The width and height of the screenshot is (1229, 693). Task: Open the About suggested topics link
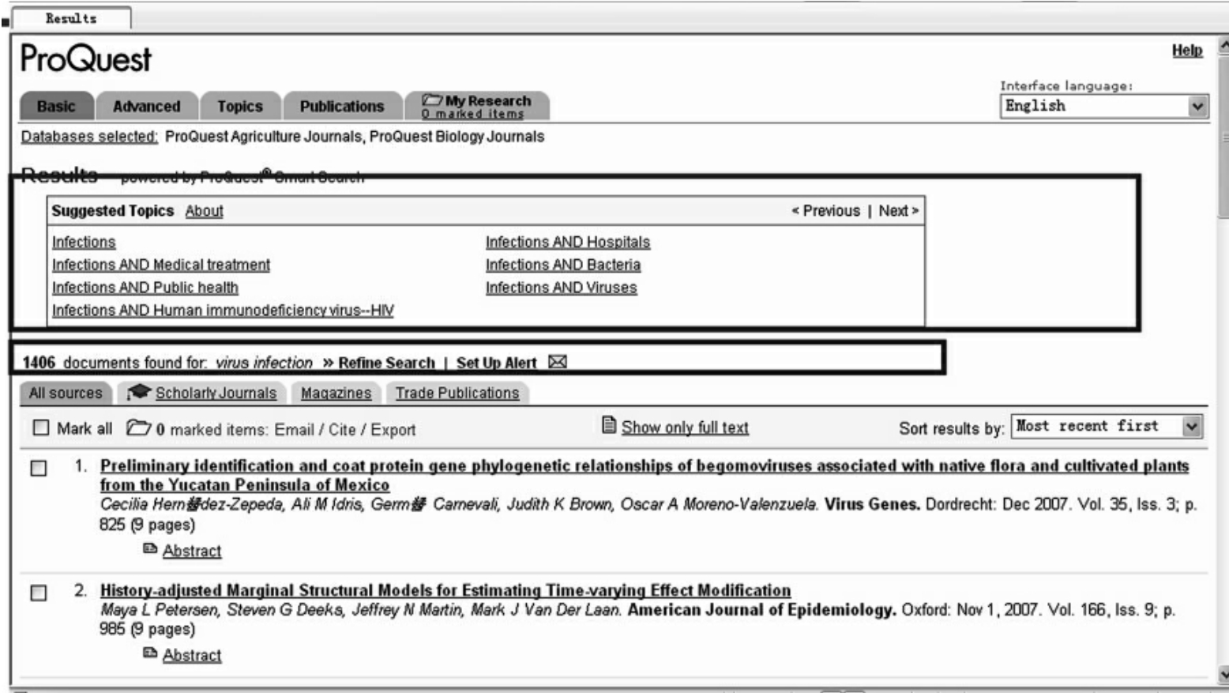point(204,211)
